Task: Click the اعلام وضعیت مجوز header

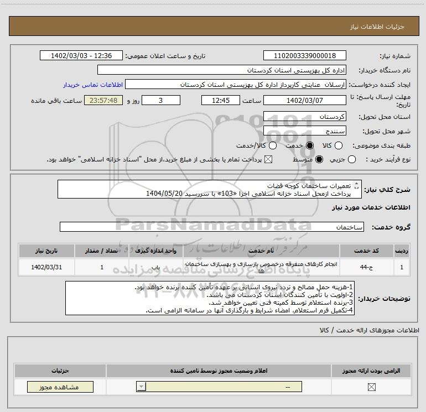Action: [x=219, y=371]
